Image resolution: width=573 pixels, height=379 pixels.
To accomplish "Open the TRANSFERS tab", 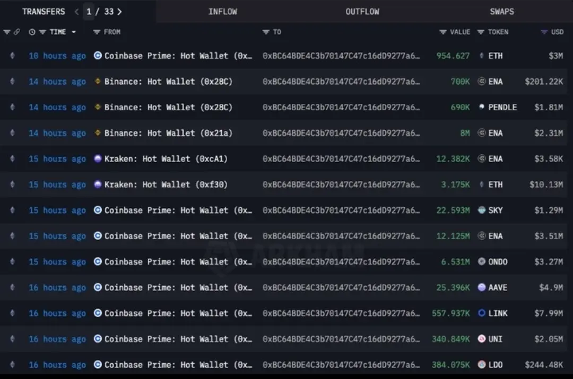I will [44, 12].
